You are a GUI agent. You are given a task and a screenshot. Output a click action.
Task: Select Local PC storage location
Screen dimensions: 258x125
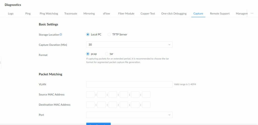[x=94, y=34]
